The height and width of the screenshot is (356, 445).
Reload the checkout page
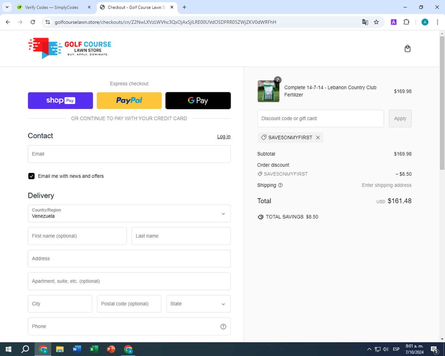(x=33, y=22)
